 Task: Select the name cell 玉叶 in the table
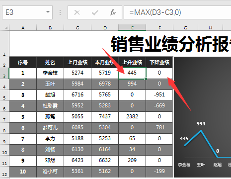[50, 84]
